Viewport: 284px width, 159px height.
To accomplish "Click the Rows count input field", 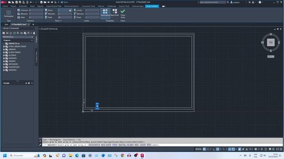I will [65, 10].
